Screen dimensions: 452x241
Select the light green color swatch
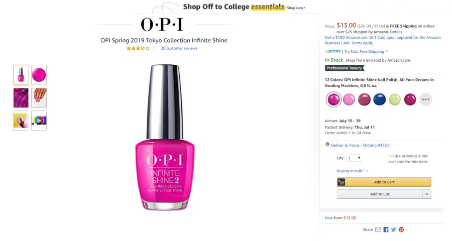tap(395, 99)
